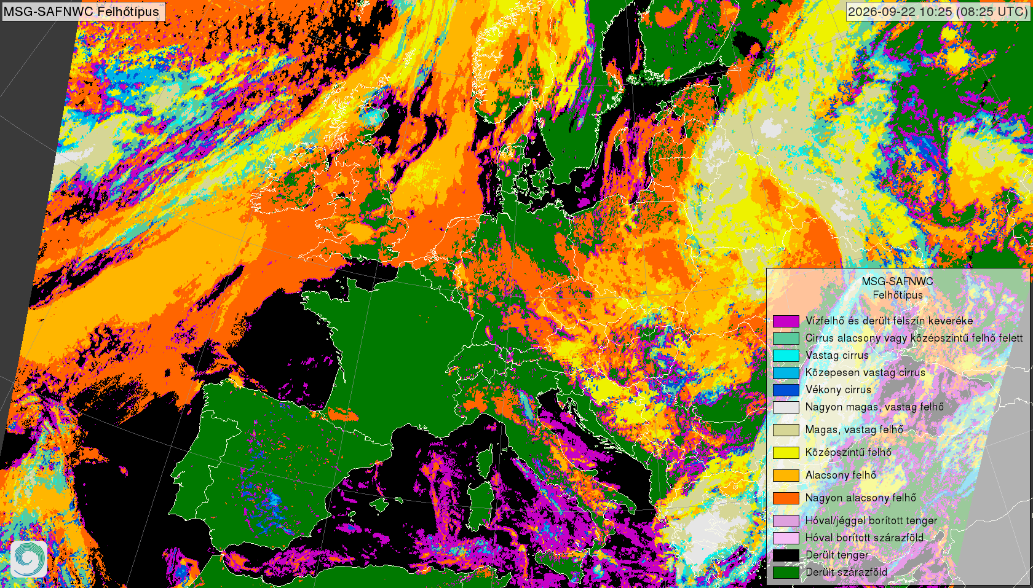
Task: Click the orange Nagyon alacsony felhő swatch
Action: [x=786, y=498]
